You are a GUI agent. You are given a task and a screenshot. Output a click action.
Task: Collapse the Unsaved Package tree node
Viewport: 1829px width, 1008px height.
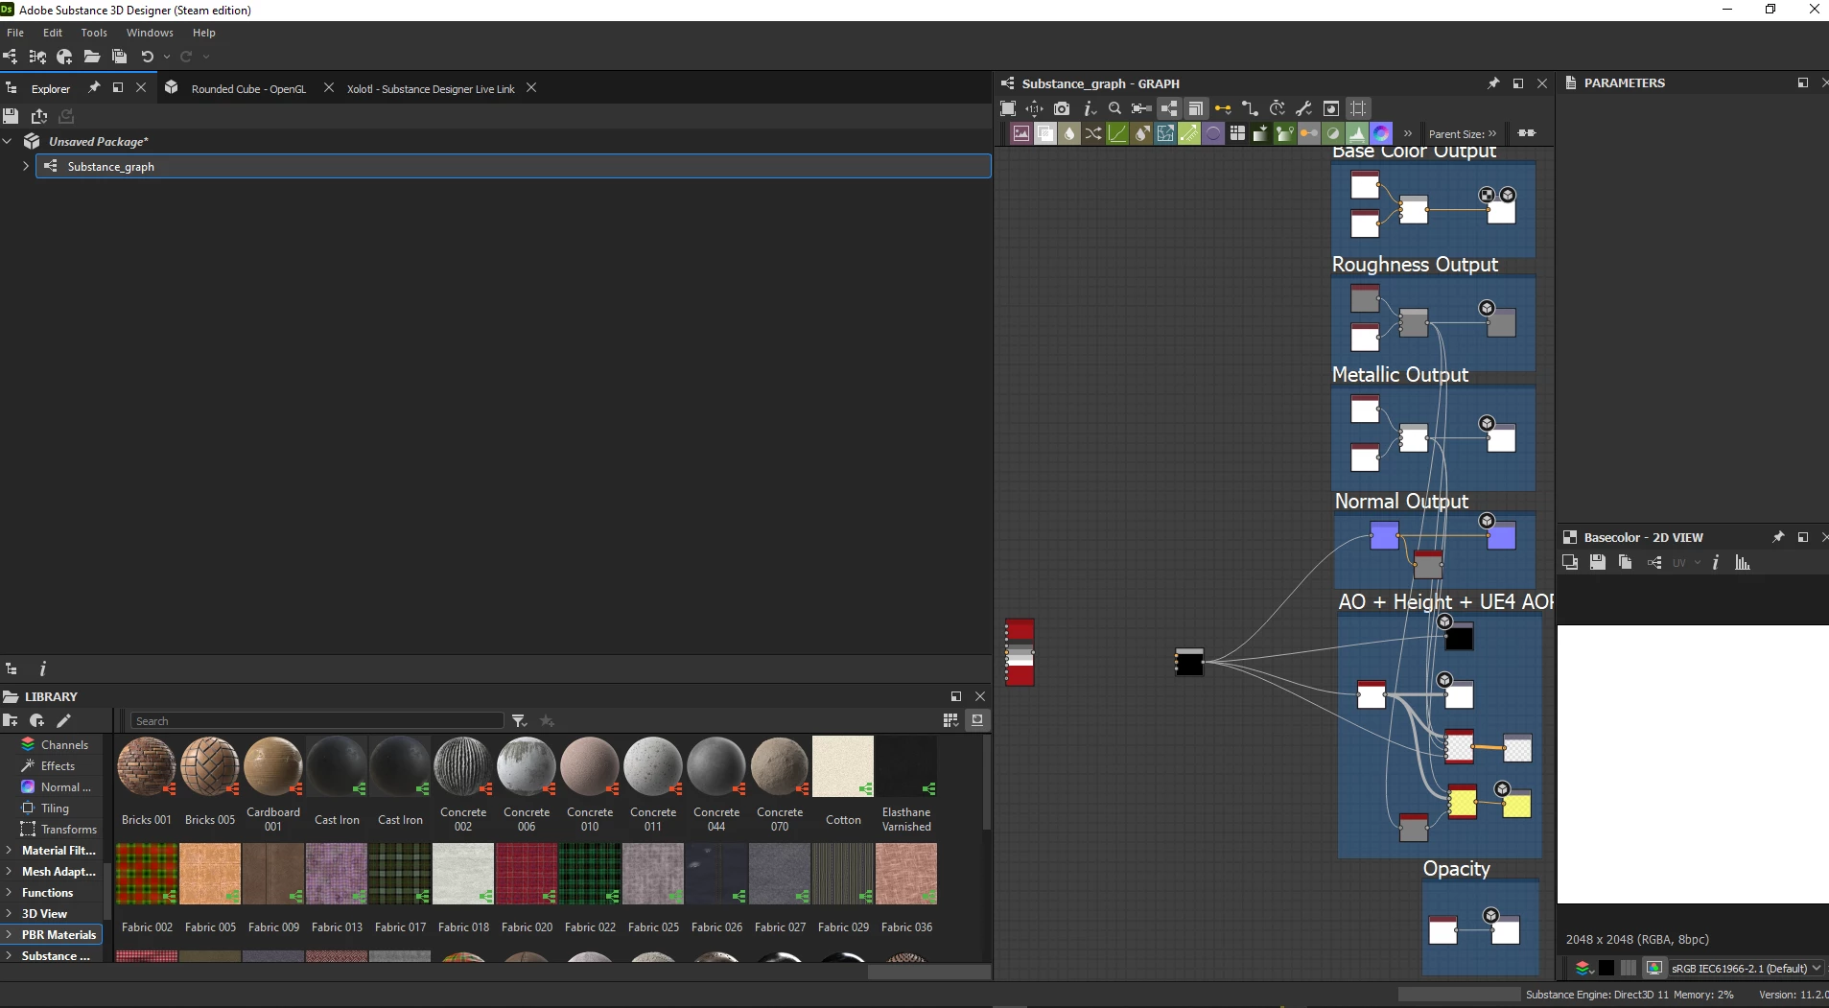[8, 141]
